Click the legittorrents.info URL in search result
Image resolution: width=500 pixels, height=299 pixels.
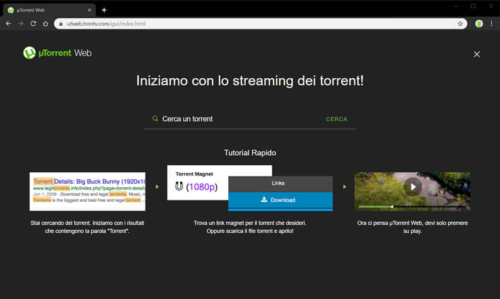click(x=89, y=188)
